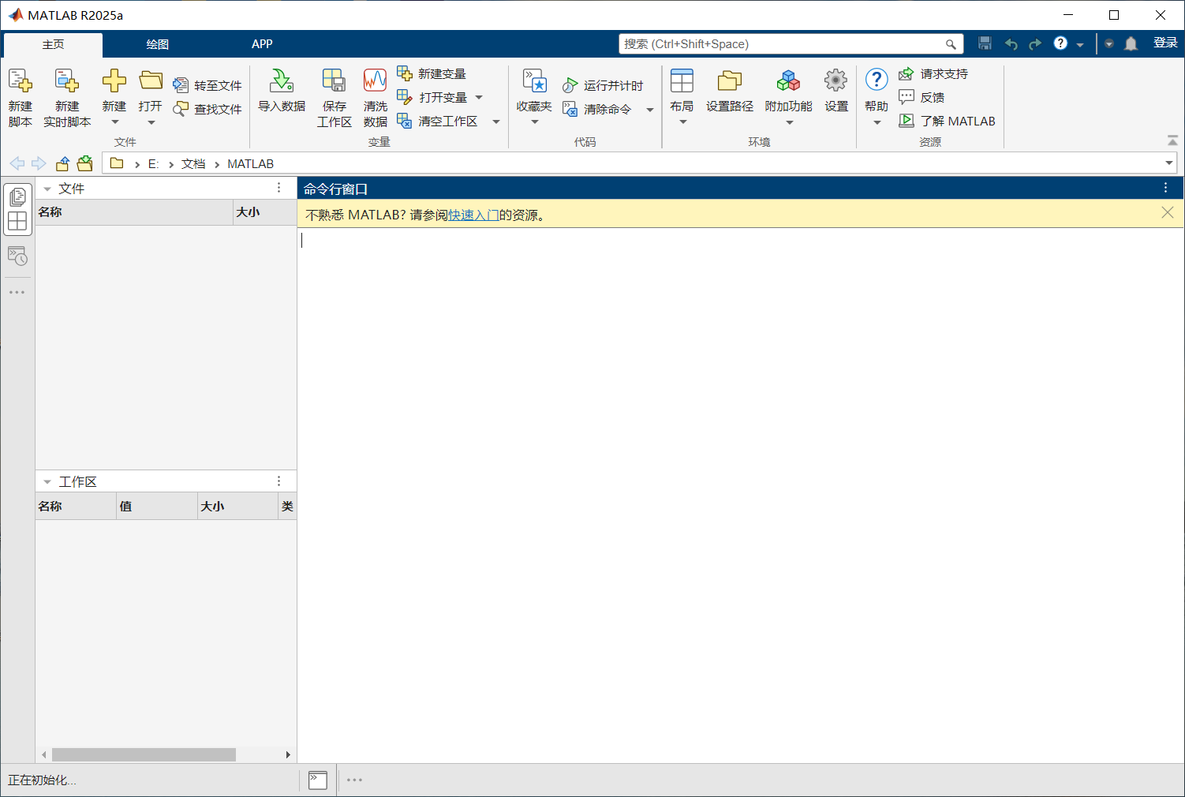Switch to the 绘图 tab

(x=158, y=44)
